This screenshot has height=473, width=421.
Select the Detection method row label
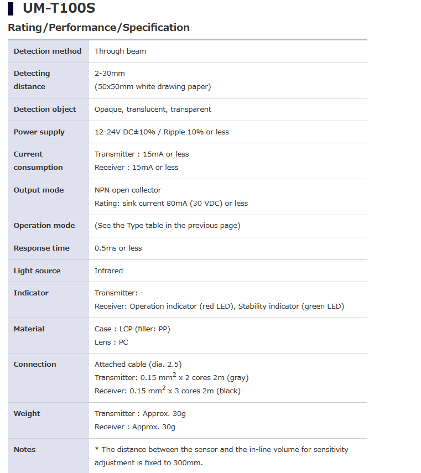pyautogui.click(x=48, y=51)
